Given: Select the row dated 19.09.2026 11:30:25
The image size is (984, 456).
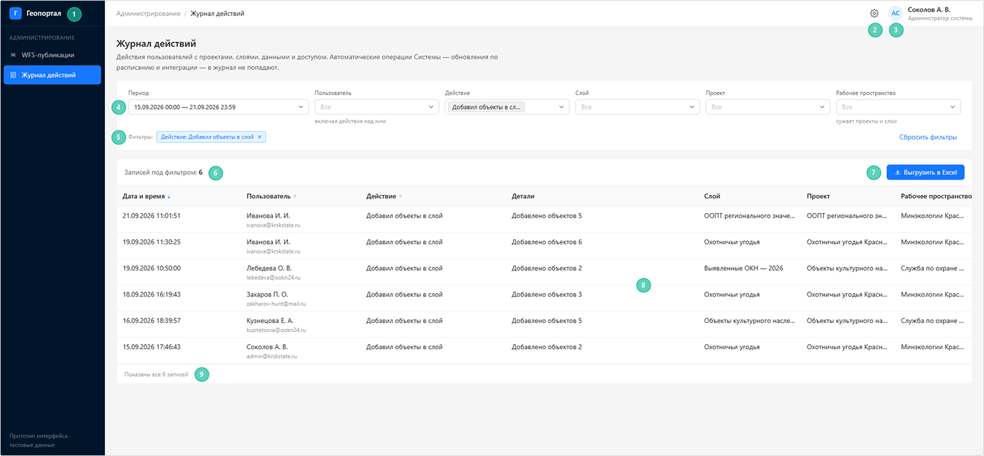Looking at the screenshot, I should click(544, 246).
